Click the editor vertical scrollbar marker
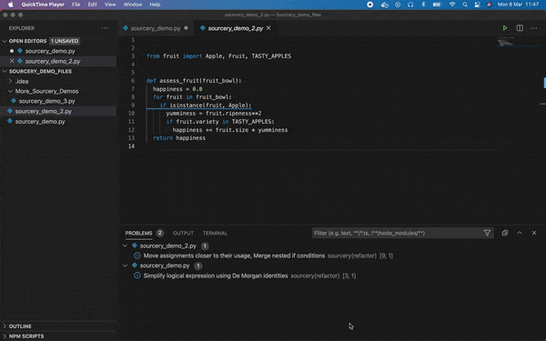Screen dimensions: 546x341 [544, 83]
